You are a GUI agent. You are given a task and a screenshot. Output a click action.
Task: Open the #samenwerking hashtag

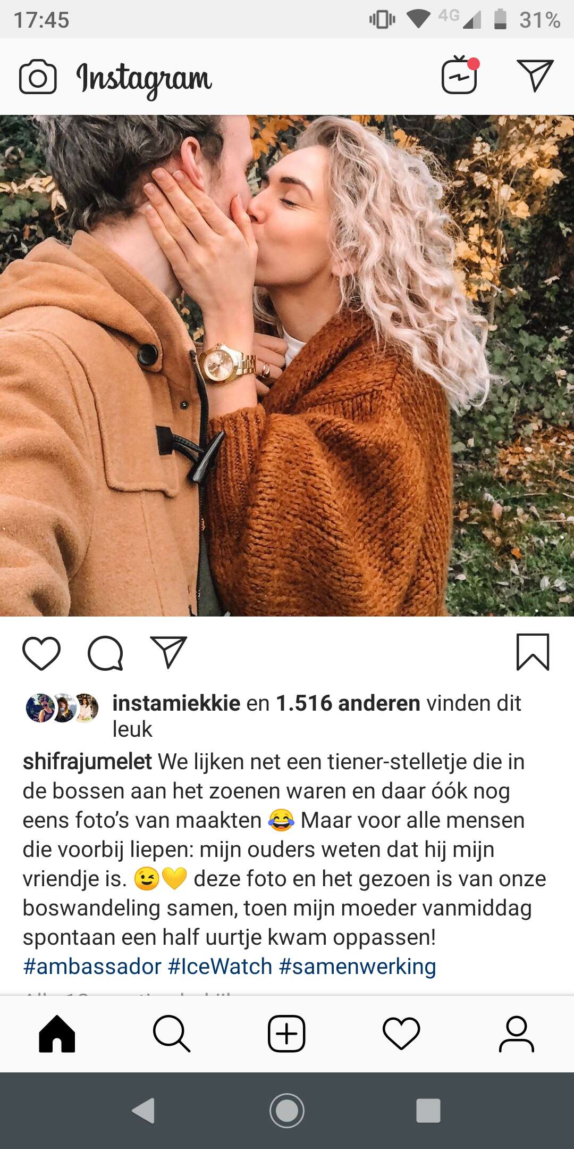[x=357, y=967]
